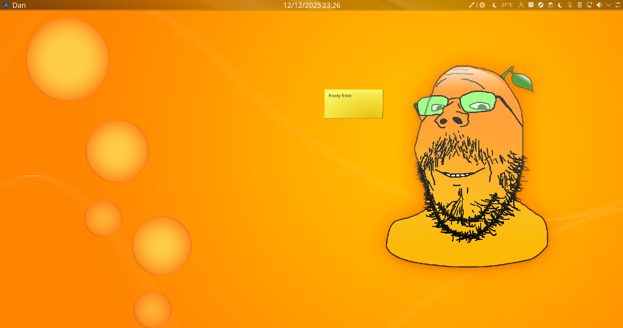Open the user account icon in tray
This screenshot has height=328, width=623.
pyautogui.click(x=521, y=5)
